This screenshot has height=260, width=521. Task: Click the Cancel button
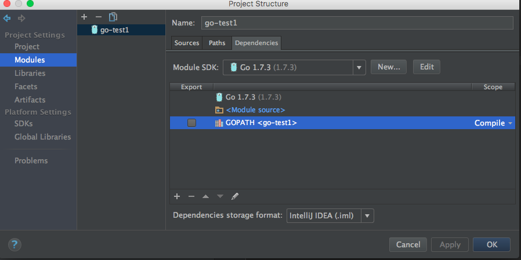[408, 245]
